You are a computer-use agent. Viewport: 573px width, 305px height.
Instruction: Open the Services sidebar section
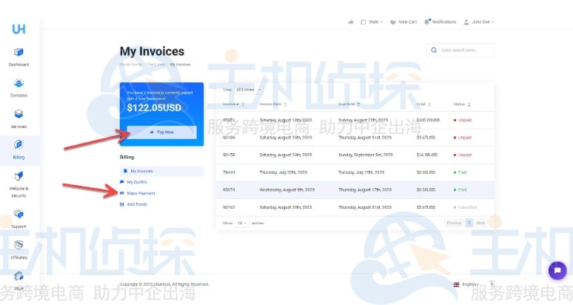point(19,119)
